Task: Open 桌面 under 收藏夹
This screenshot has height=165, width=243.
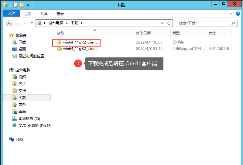Action: click(x=22, y=49)
